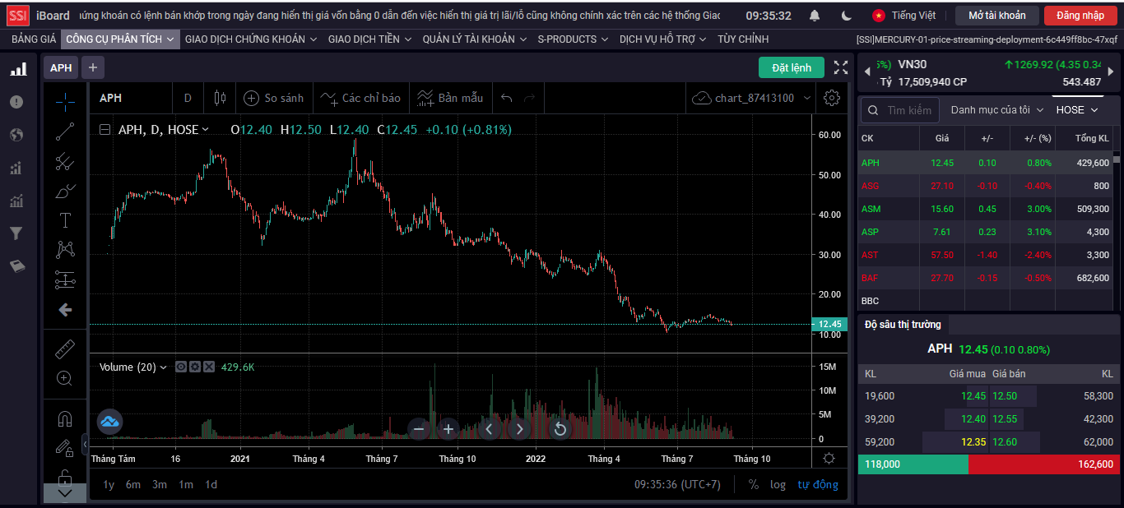Open Bản mẫu templates menu
Viewport: 1124px width, 508px height.
click(x=450, y=98)
